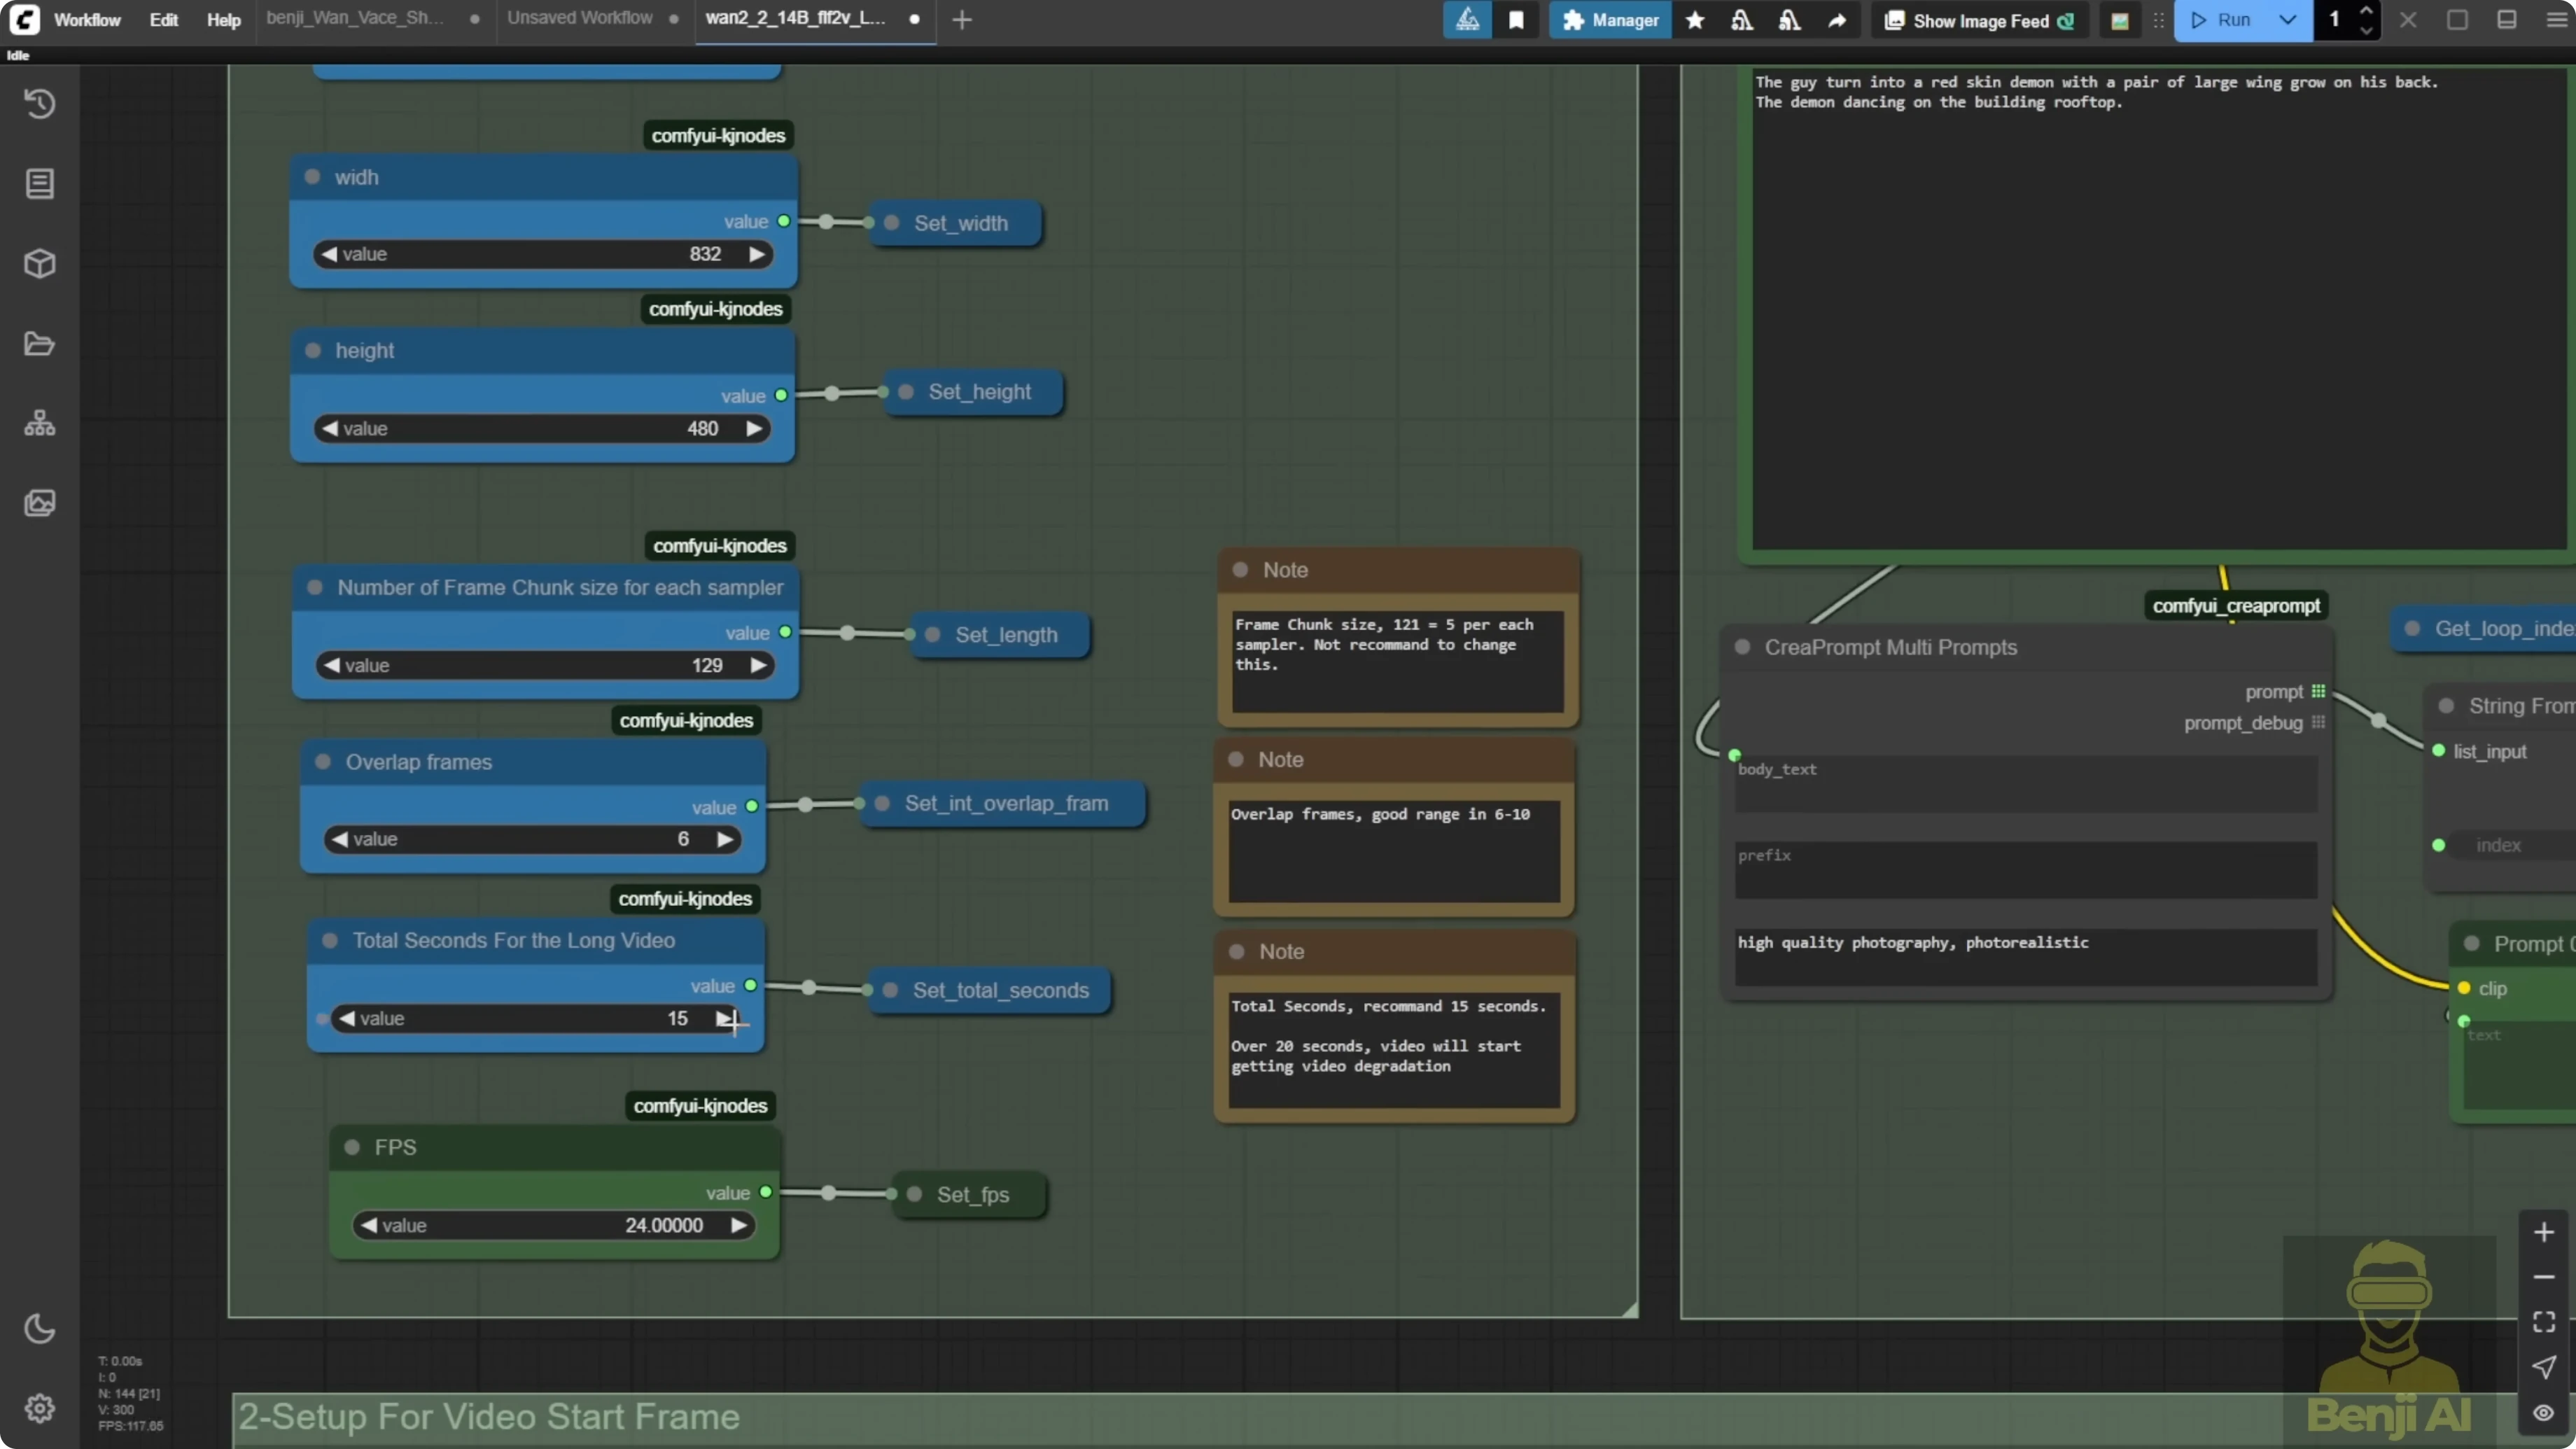Collapse the 'widh' node
The height and width of the screenshot is (1449, 2576).
point(312,177)
